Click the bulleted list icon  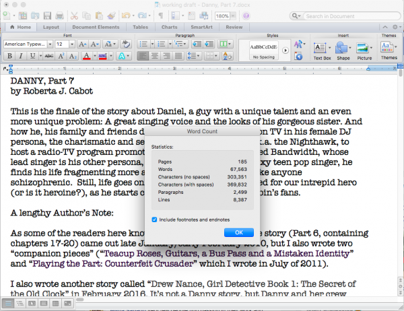coord(143,44)
